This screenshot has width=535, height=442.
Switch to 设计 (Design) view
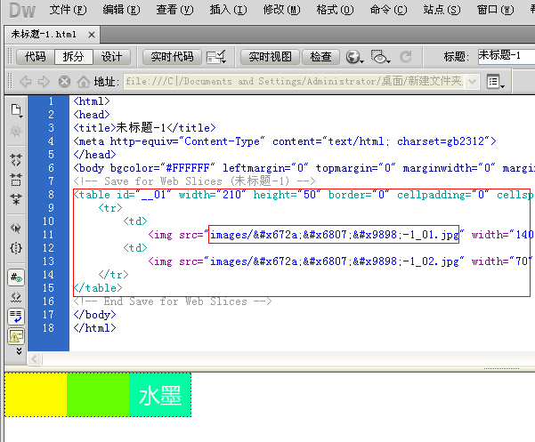click(x=111, y=57)
